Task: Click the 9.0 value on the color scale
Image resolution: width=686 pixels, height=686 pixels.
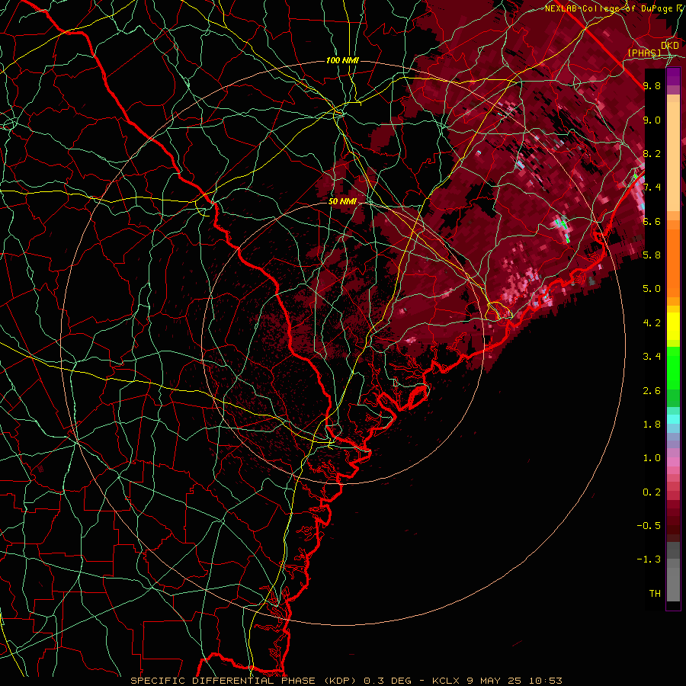Action: coord(652,120)
